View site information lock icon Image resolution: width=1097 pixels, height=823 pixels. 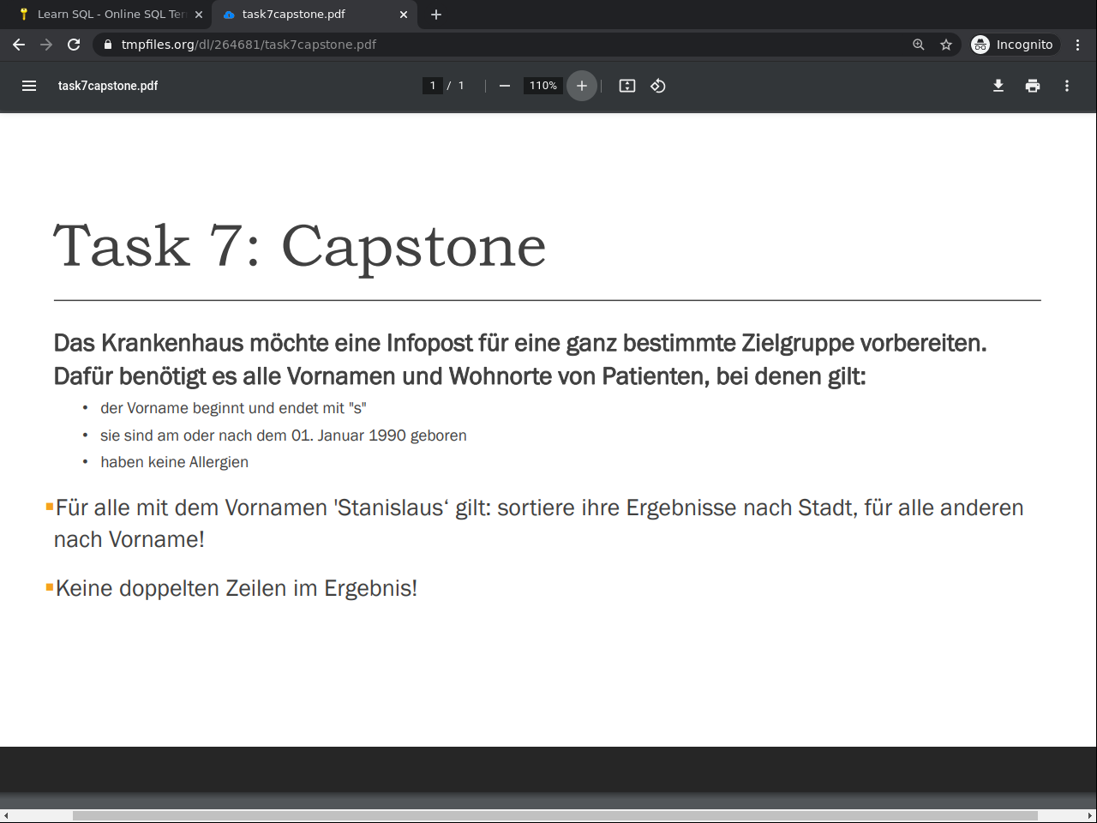[108, 45]
